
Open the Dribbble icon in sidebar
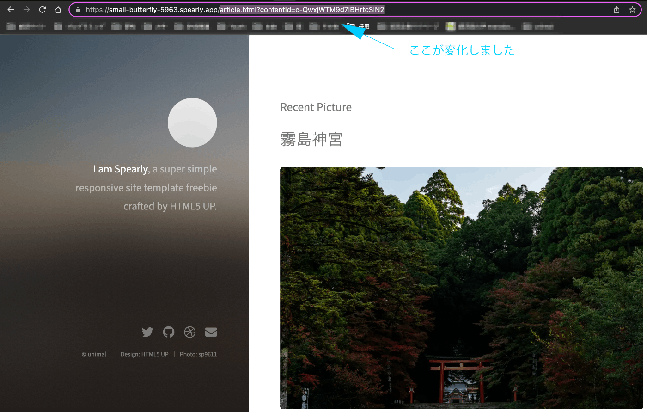tap(190, 332)
